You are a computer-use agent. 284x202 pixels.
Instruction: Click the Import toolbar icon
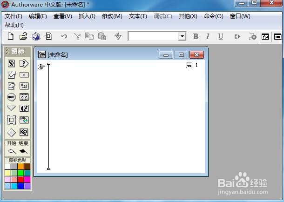[x=48, y=36]
